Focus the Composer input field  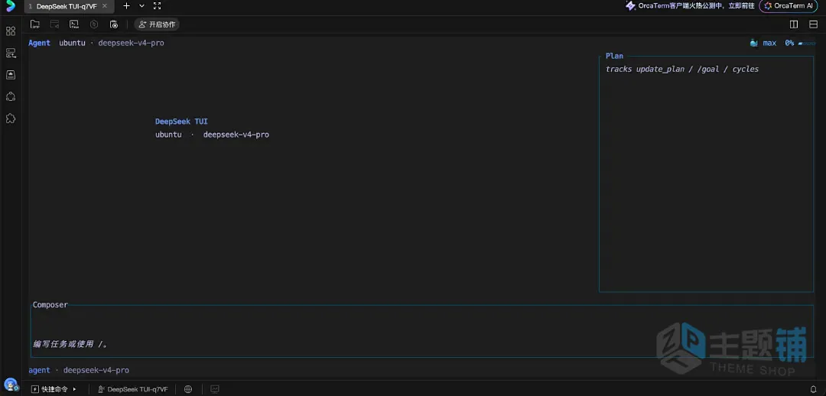[422, 331]
